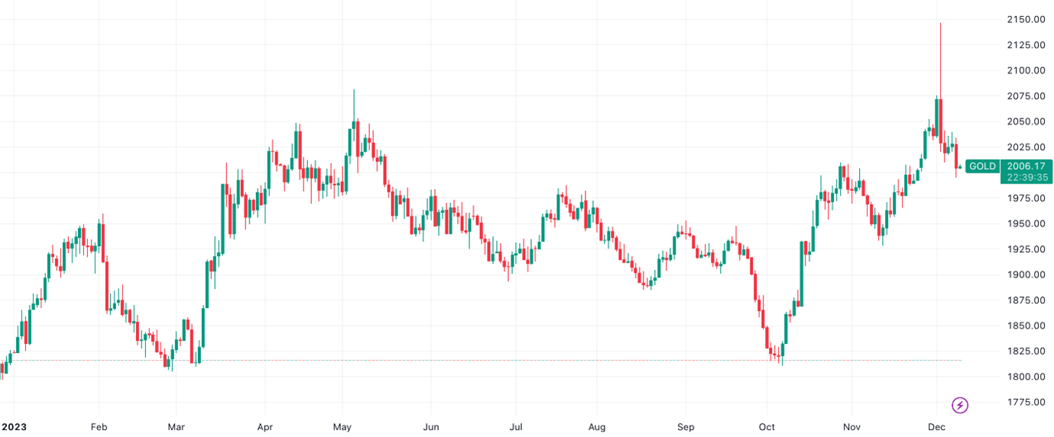
Task: Click the tall red December spike candle
Action: point(940,84)
